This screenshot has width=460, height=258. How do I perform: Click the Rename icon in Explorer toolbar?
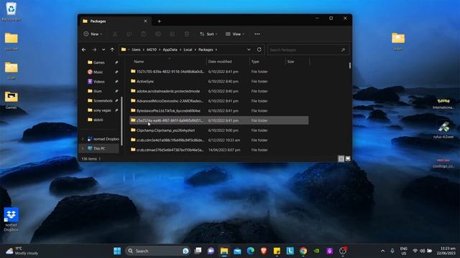click(x=158, y=34)
